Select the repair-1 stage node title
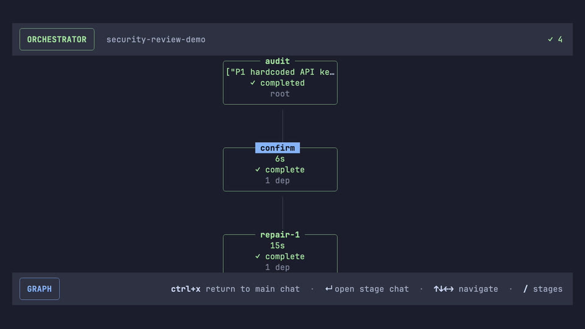Viewport: 585px width, 329px height. (280, 235)
